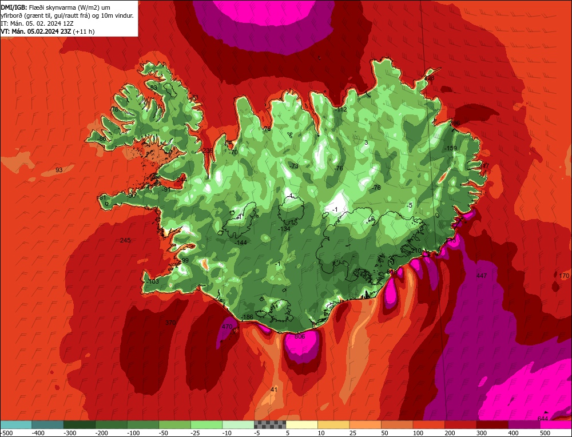Viewport: 572px width, 437px height.
Task: Select the magenta legend swatch right of 500
Action: [555, 424]
